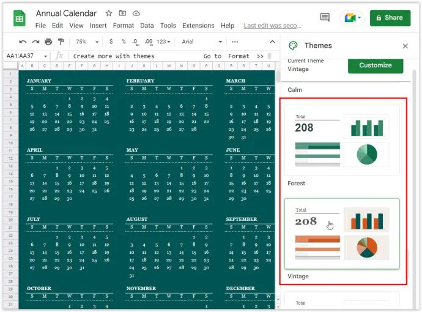Select the SEPTEMBER heading cell

tap(242, 219)
